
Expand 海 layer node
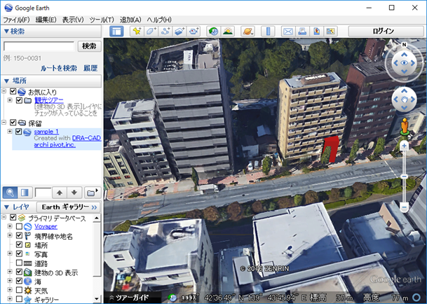coord(10,281)
